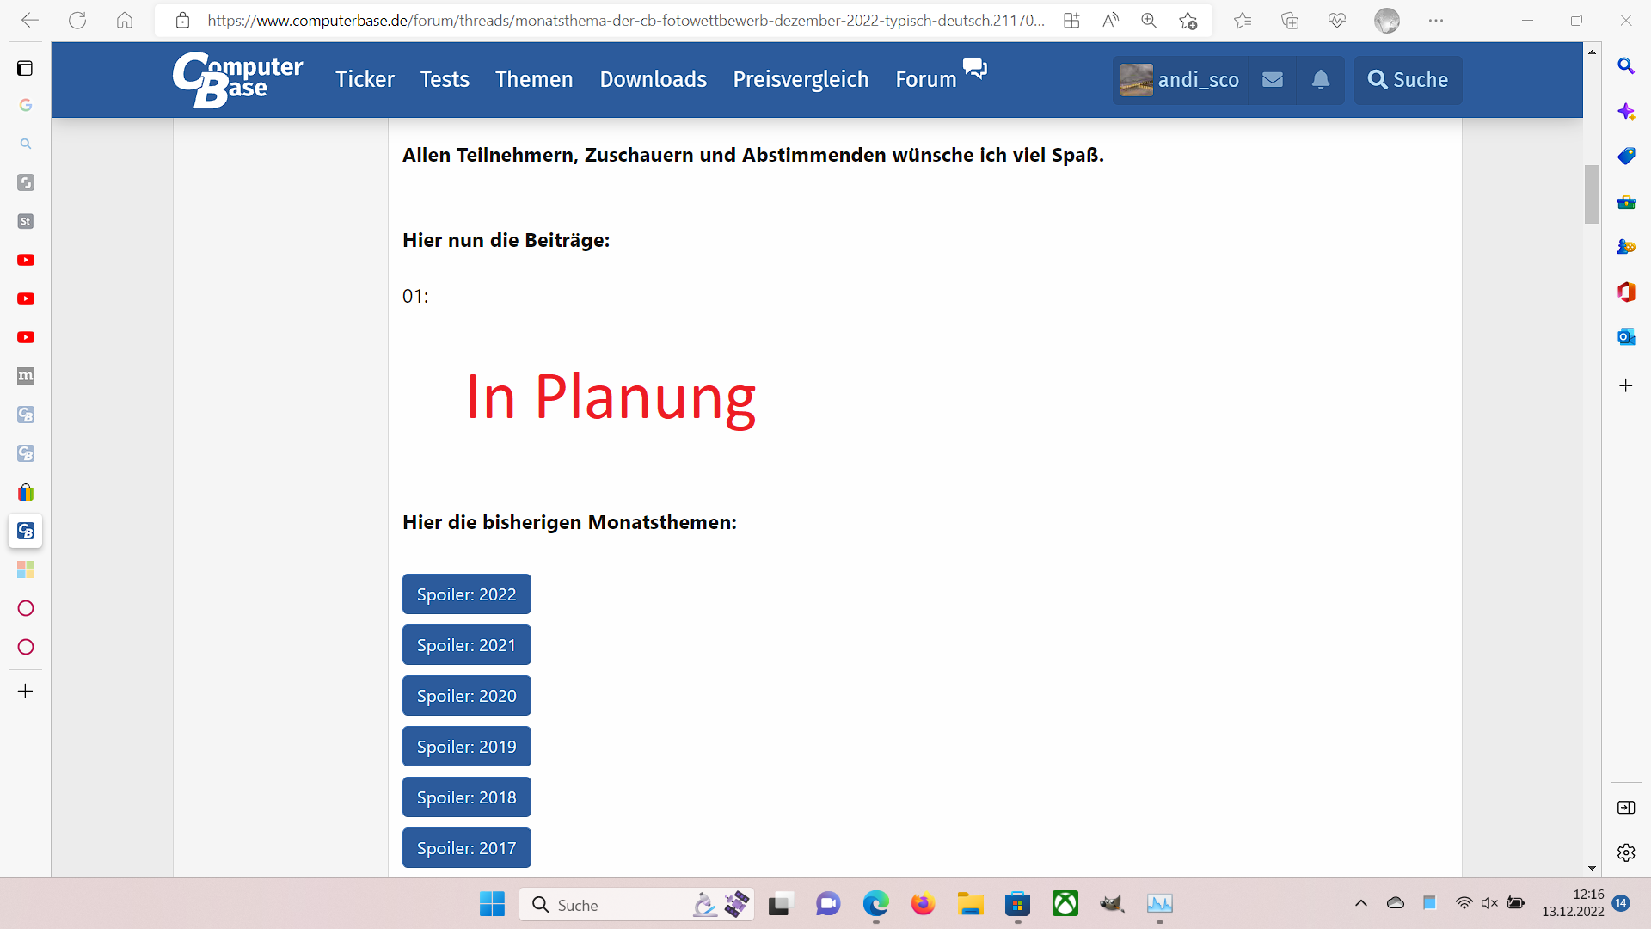The width and height of the screenshot is (1651, 929).
Task: Show hidden tray icons chevron
Action: (x=1360, y=903)
